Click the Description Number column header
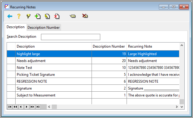This screenshot has height=118, width=193. pos(109,46)
